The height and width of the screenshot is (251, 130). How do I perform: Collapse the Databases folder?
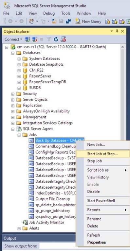pos(13,53)
